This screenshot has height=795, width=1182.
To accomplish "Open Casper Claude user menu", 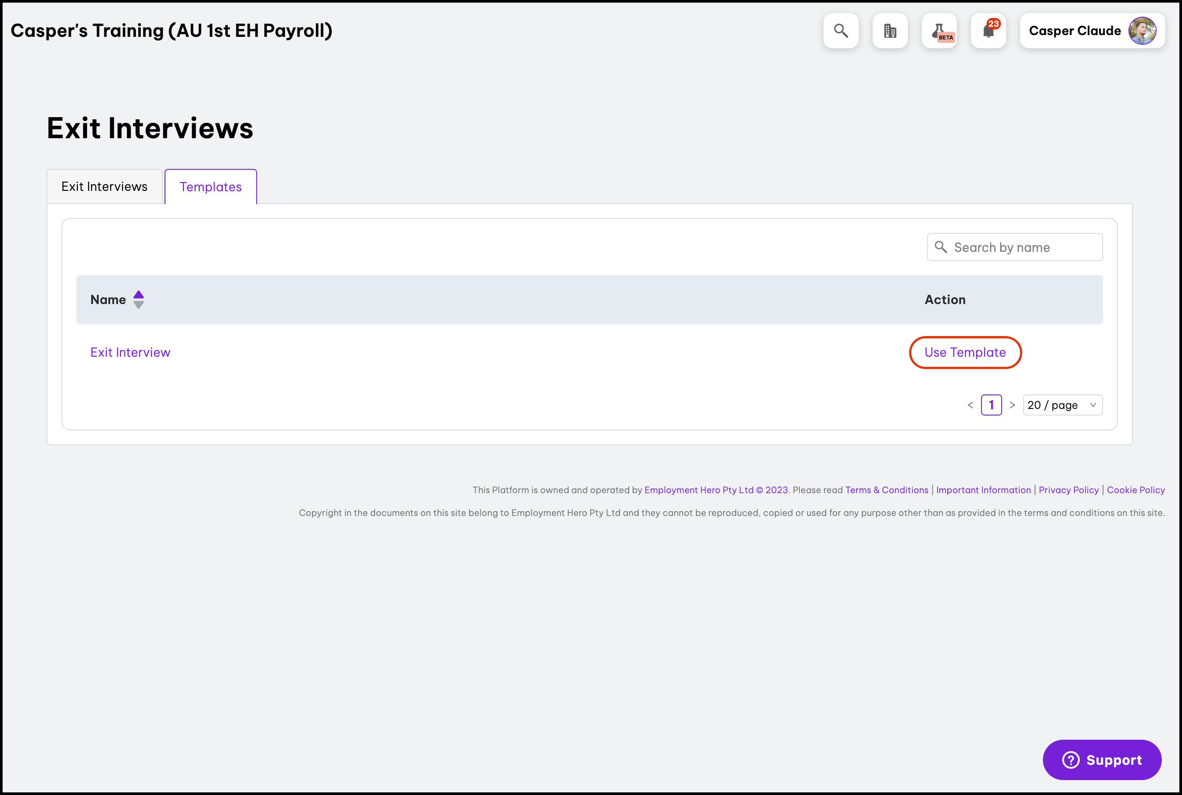I will click(x=1075, y=31).
